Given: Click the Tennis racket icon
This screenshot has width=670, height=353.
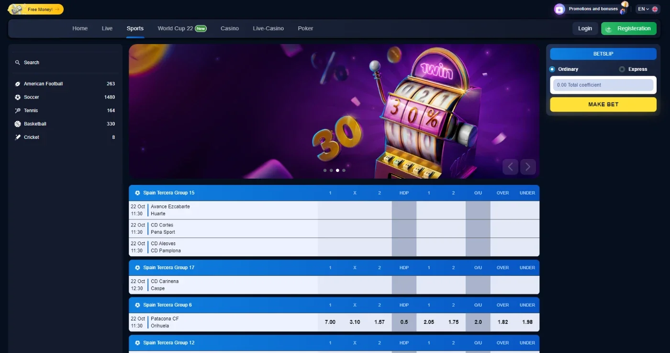Looking at the screenshot, I should coord(18,111).
